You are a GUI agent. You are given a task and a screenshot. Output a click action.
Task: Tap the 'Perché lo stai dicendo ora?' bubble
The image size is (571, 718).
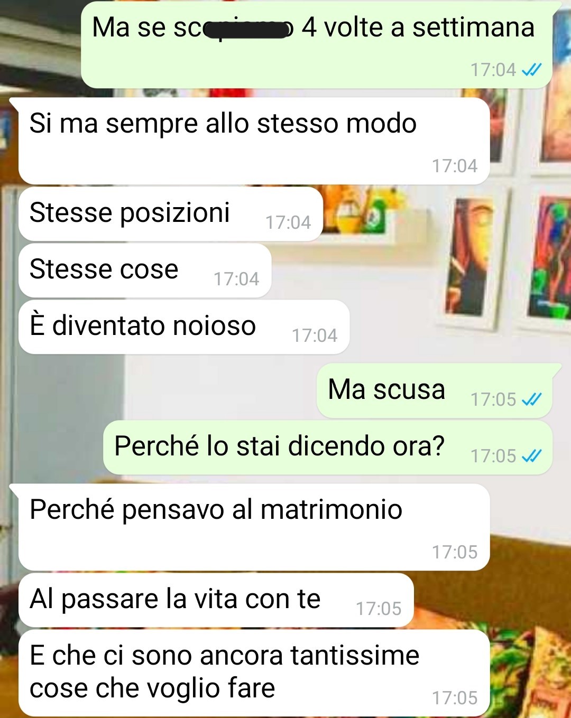328,447
